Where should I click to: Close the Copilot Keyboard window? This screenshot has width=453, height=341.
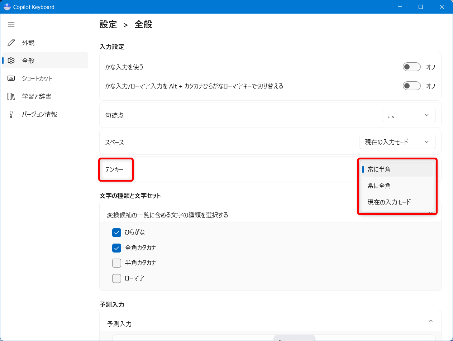[442, 7]
